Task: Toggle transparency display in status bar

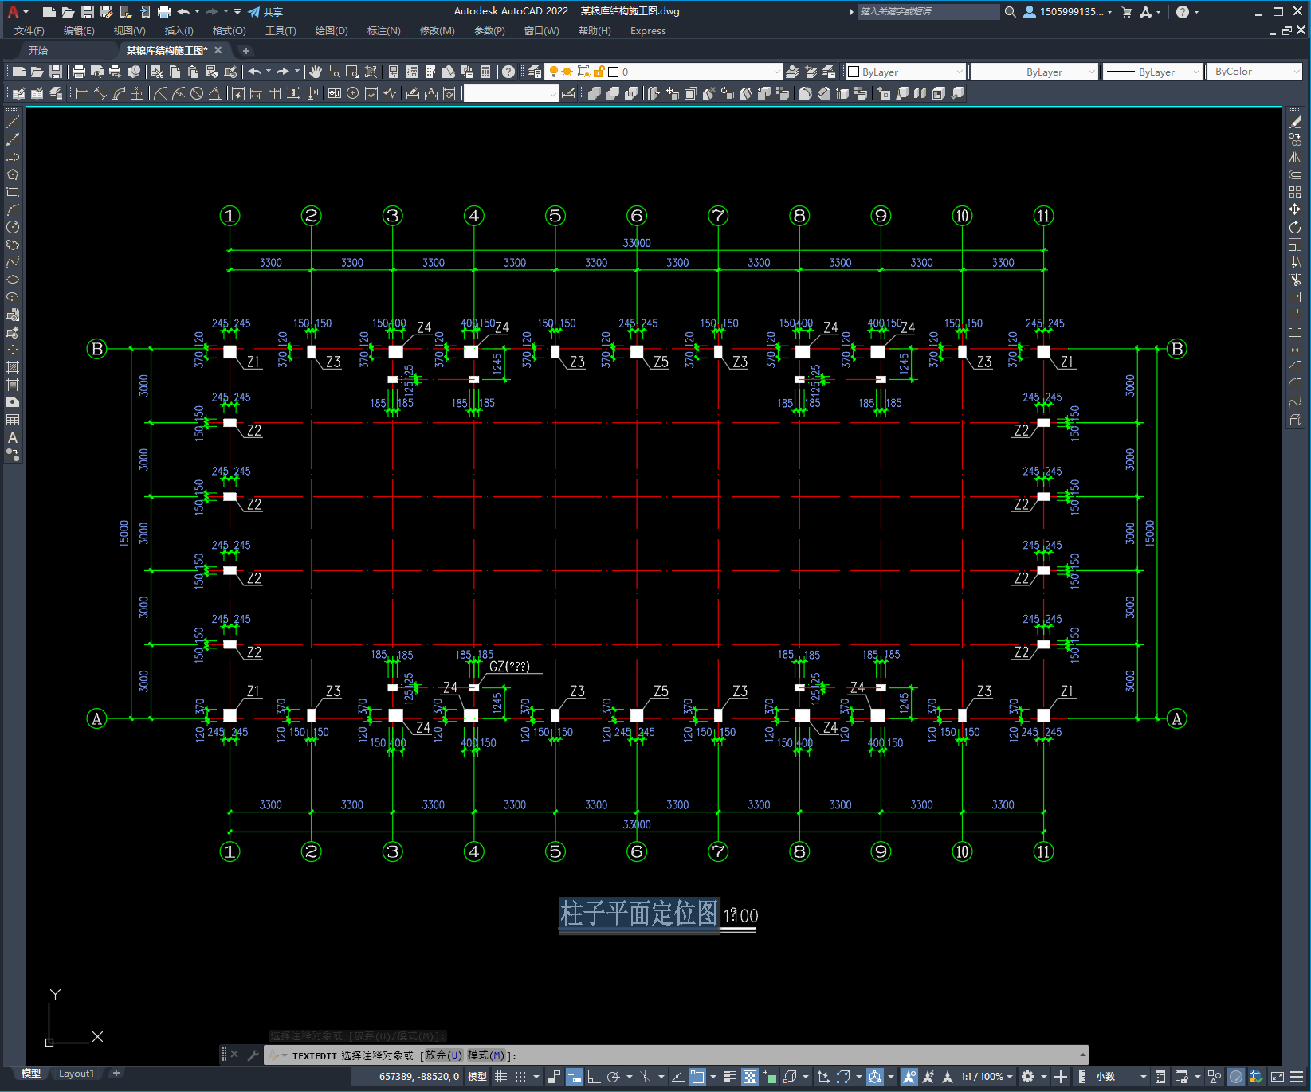Action: tap(750, 1077)
